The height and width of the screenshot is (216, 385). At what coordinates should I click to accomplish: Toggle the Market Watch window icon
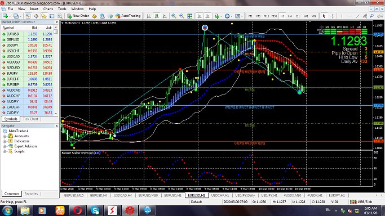tap(28, 16)
